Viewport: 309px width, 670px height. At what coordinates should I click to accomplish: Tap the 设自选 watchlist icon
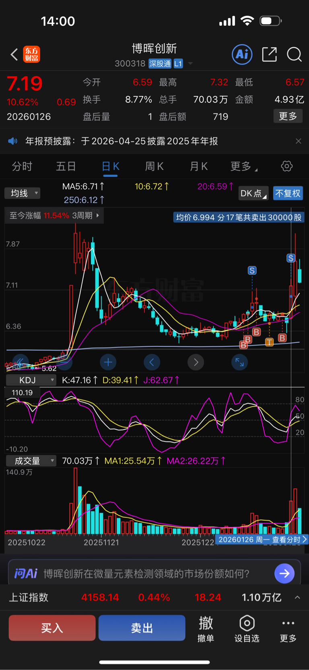(x=247, y=628)
